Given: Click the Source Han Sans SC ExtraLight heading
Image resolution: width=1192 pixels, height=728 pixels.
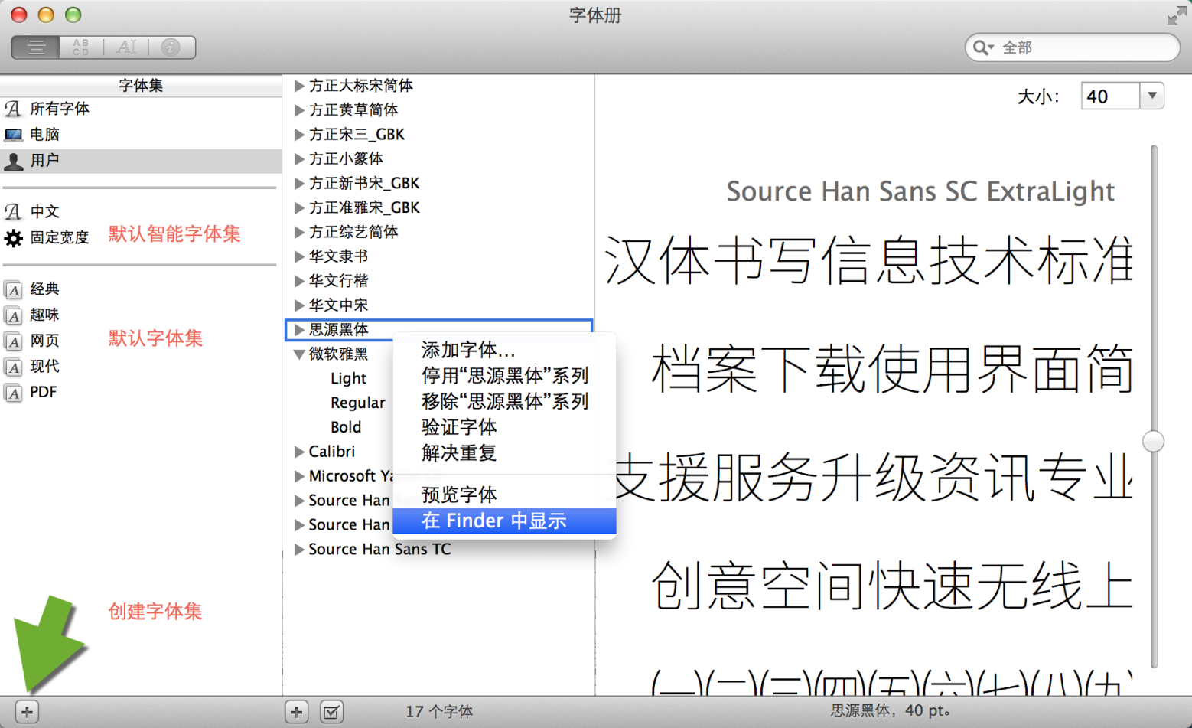Looking at the screenshot, I should click(x=920, y=191).
